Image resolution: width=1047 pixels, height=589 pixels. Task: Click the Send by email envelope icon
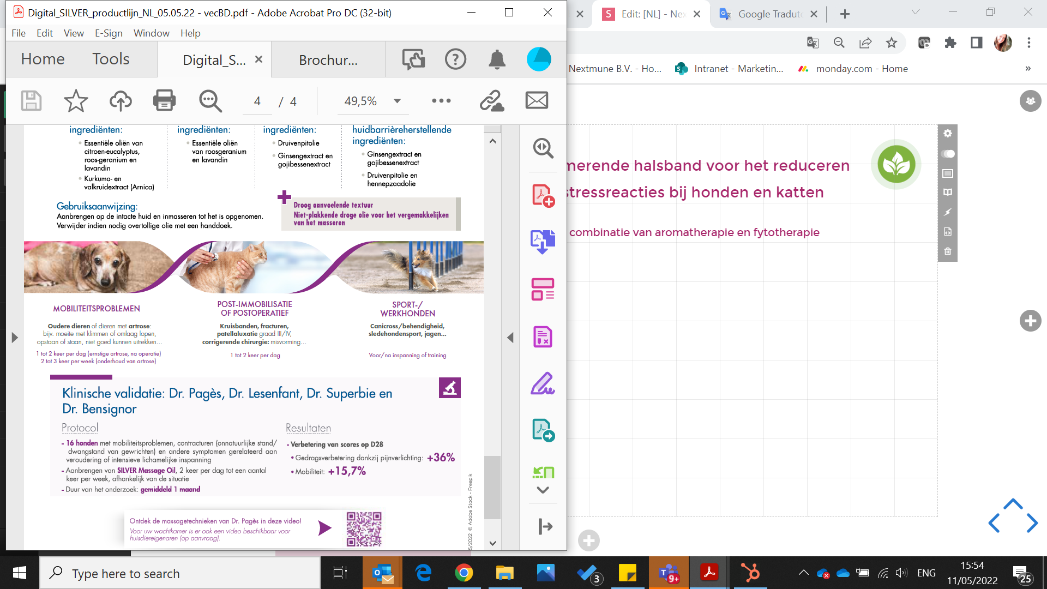click(537, 100)
